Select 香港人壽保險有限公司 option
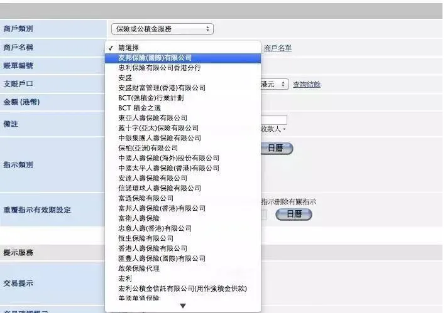The image size is (445, 313). point(183,248)
